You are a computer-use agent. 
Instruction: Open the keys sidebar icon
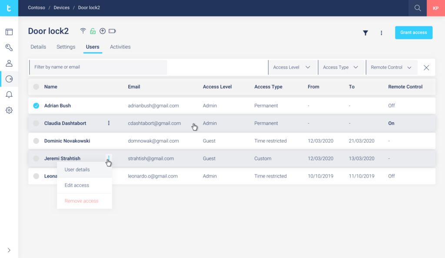[x=9, y=47]
